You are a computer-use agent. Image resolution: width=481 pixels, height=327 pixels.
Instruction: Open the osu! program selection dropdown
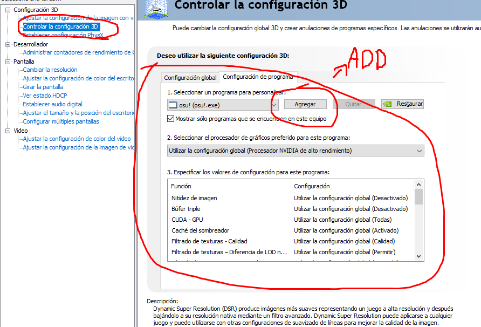point(223,105)
